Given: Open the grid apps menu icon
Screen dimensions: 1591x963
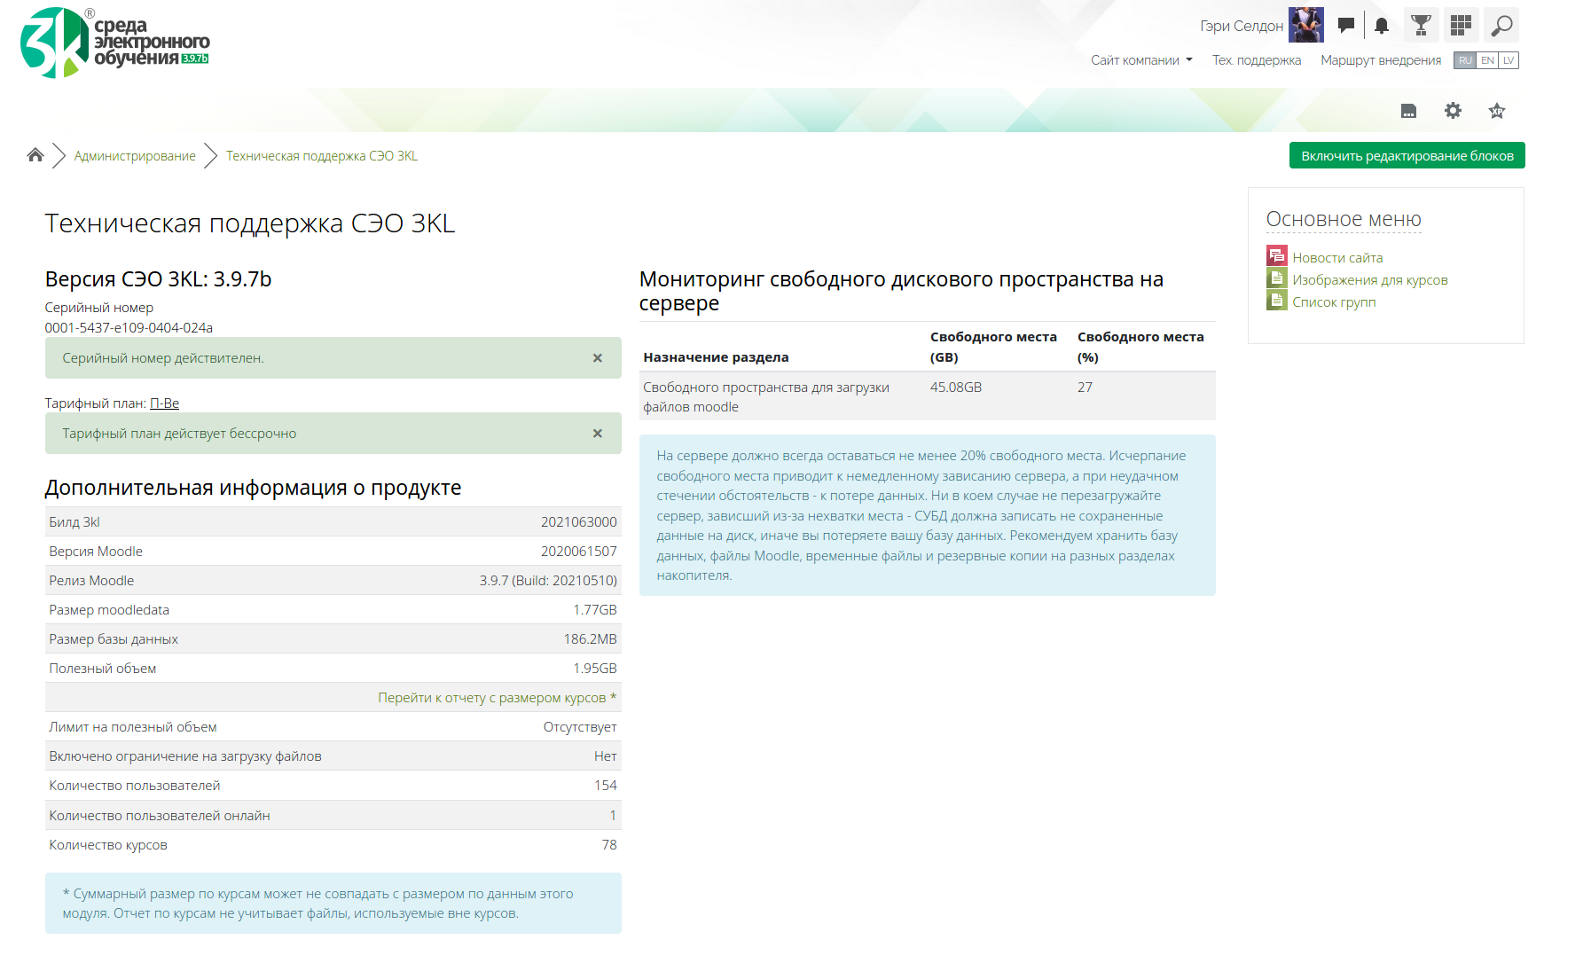Looking at the screenshot, I should [x=1461, y=26].
